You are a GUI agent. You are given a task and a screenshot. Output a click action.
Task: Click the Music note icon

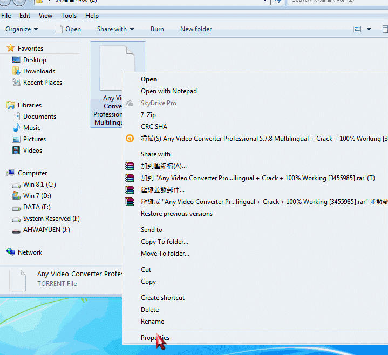point(16,128)
